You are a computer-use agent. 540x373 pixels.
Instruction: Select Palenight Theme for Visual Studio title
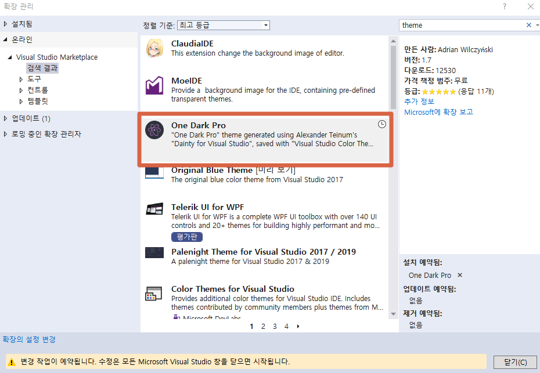tap(264, 252)
